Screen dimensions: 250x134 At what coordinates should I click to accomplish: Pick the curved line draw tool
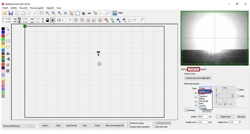point(8,35)
